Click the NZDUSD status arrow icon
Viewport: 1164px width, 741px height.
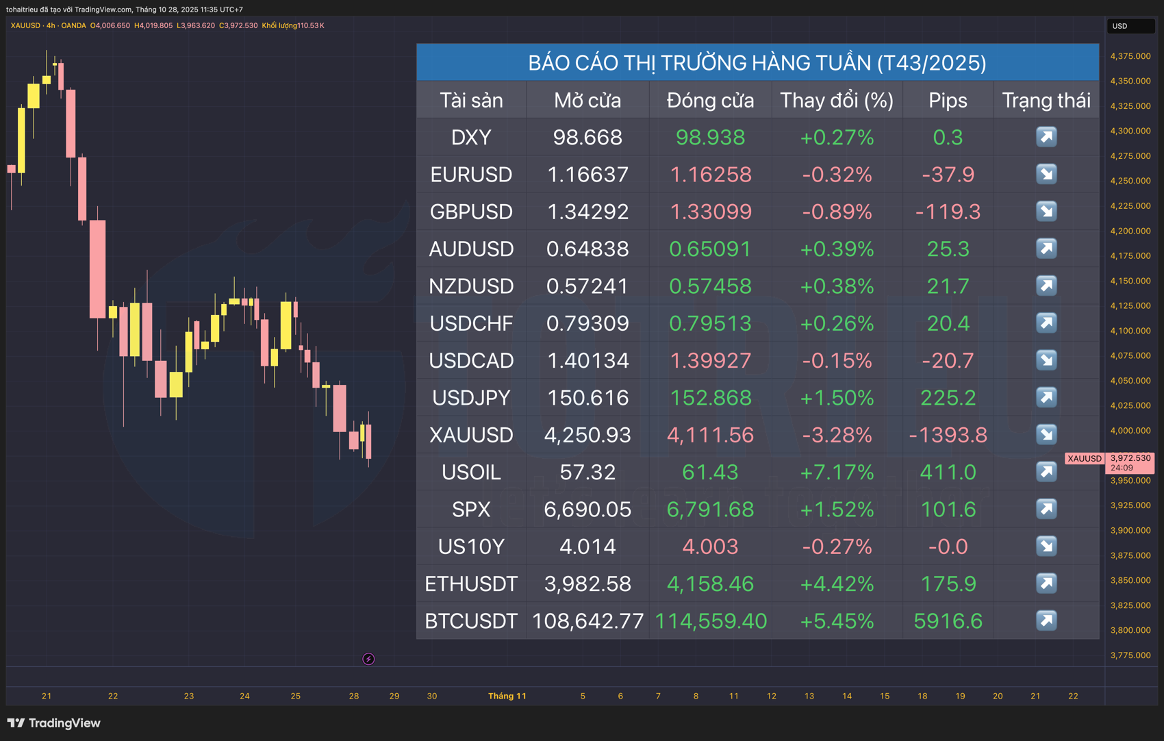1046,286
